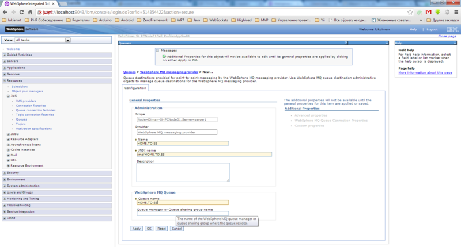Open the View All tasks dropdown
This screenshot has width=461, height=247.
click(x=43, y=40)
